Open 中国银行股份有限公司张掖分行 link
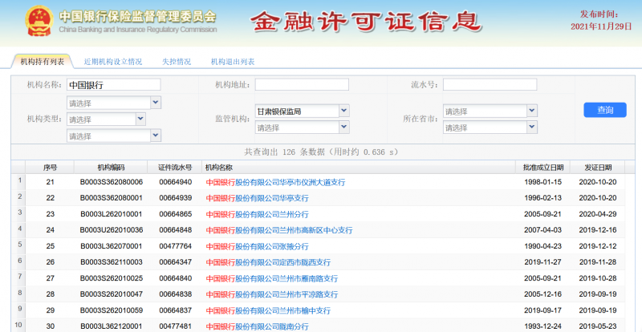Screen dimensions: 642x332 point(257,246)
